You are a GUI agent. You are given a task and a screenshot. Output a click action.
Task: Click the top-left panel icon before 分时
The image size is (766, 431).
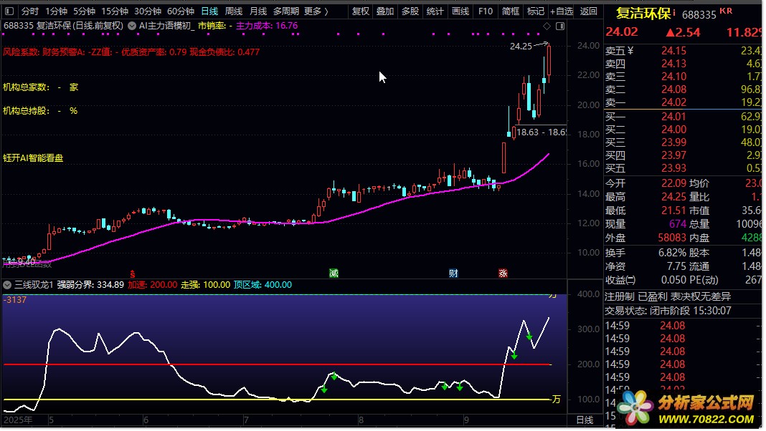[x=9, y=11]
